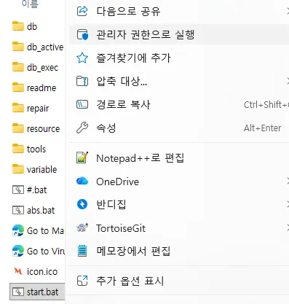Choose 메모장에서 편집 entry
The height and width of the screenshot is (304, 289).
point(179,251)
